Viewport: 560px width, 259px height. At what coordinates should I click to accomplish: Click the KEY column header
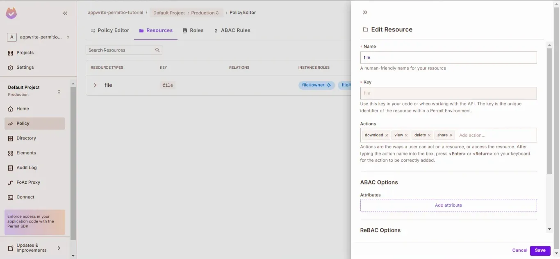coord(164,68)
